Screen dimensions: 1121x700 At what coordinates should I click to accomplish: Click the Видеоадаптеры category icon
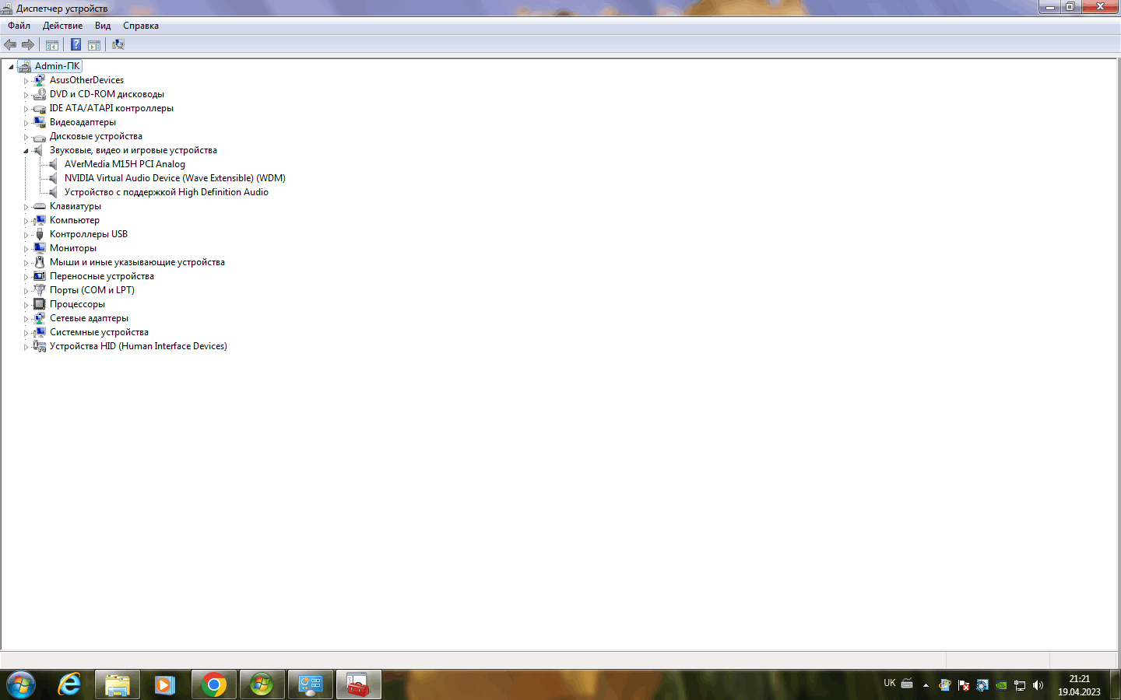click(40, 122)
